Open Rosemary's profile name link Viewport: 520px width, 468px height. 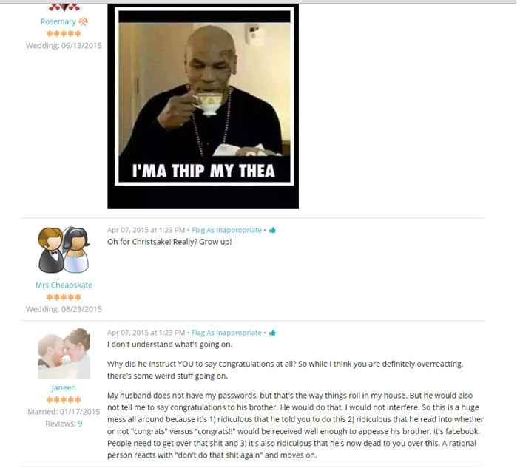point(58,21)
